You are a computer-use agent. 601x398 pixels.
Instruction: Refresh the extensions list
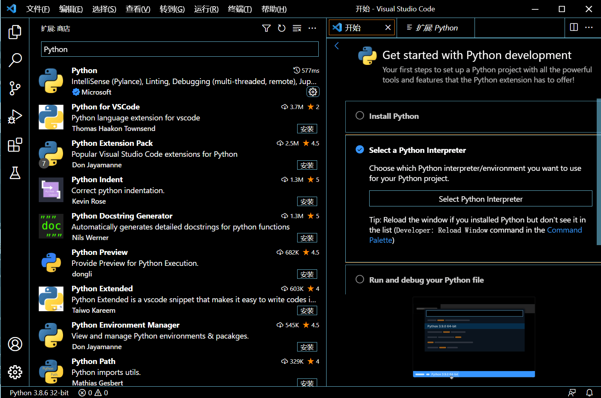[282, 28]
